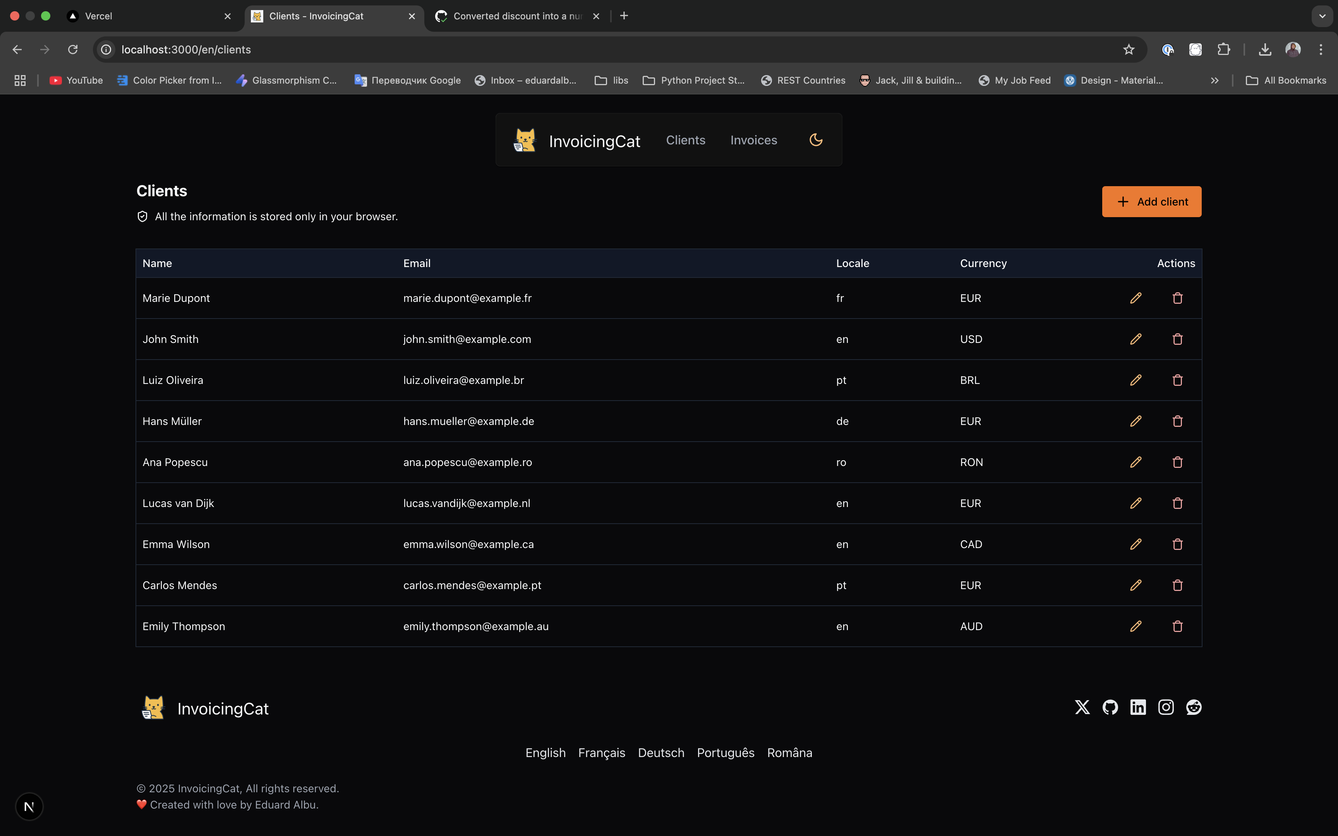Viewport: 1338px width, 836px height.
Task: Open the libs bookmark folder
Action: [611, 81]
